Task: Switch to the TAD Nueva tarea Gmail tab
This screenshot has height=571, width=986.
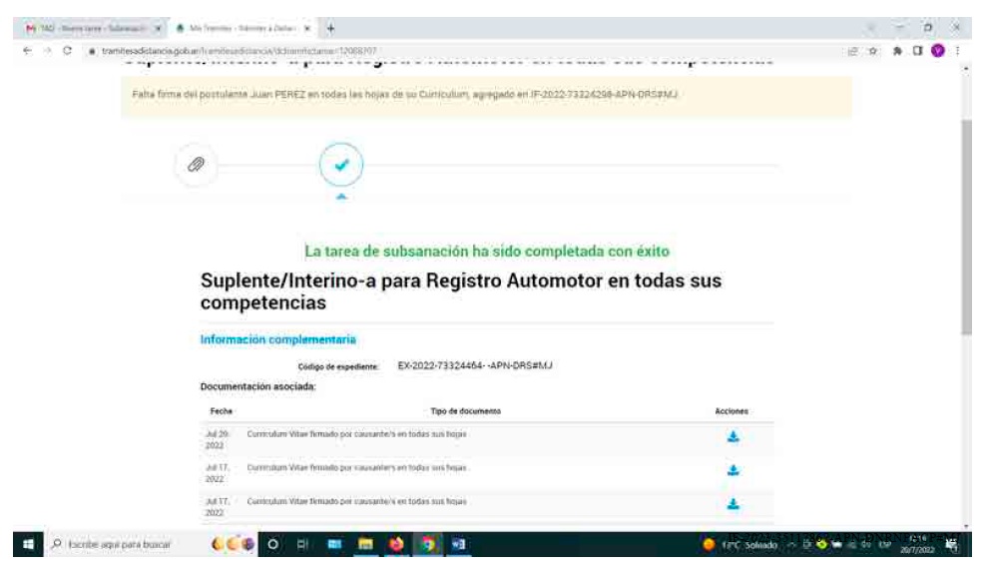Action: pyautogui.click(x=92, y=28)
